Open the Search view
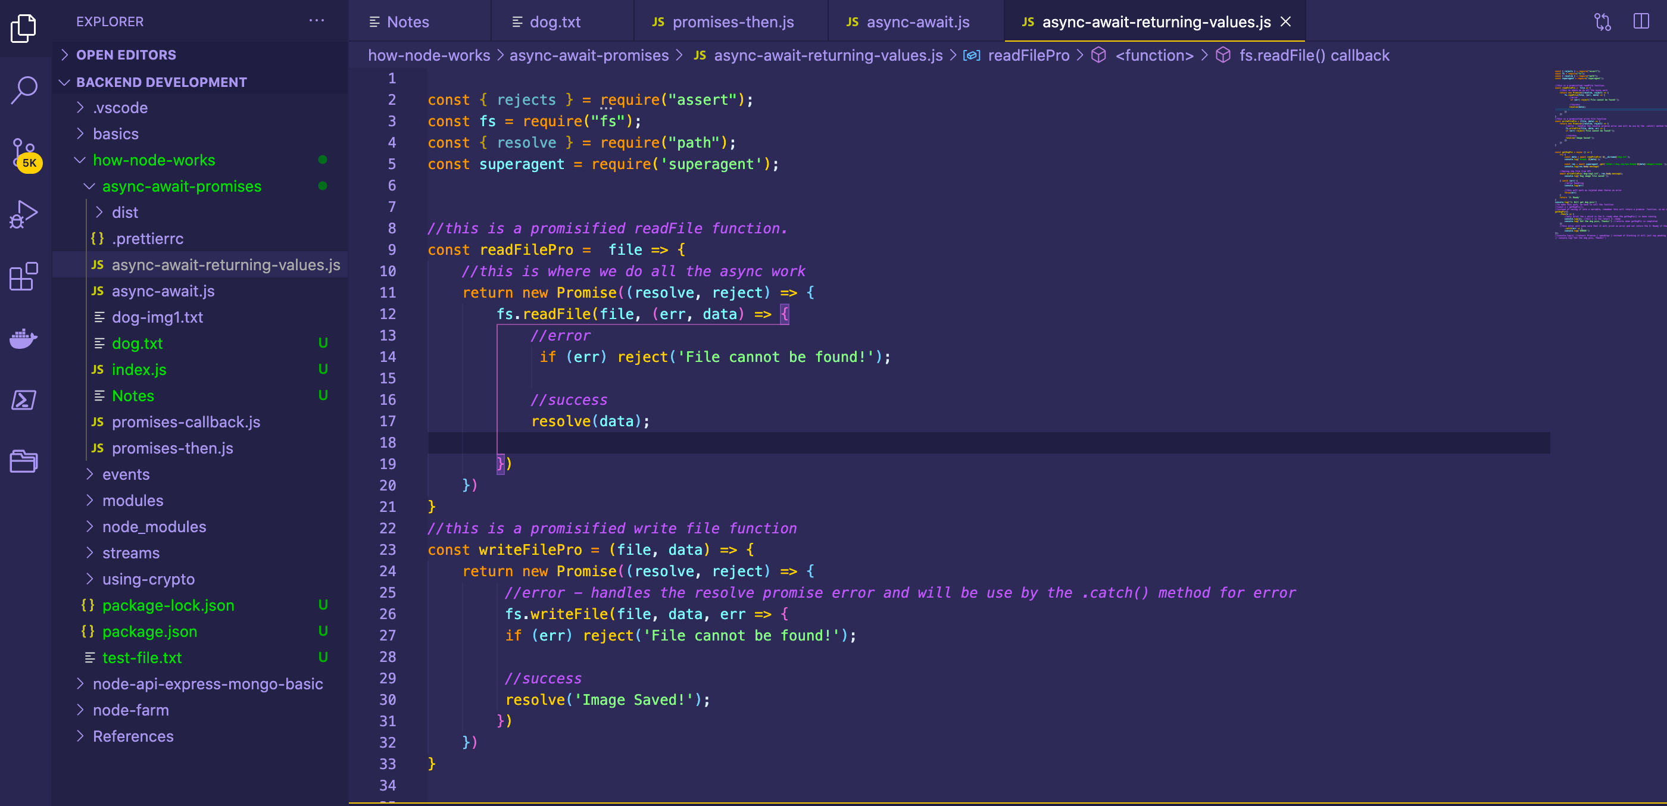The image size is (1667, 806). point(24,89)
